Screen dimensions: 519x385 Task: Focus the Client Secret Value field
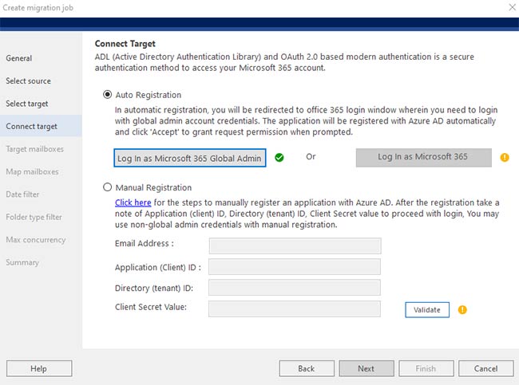[295, 308]
